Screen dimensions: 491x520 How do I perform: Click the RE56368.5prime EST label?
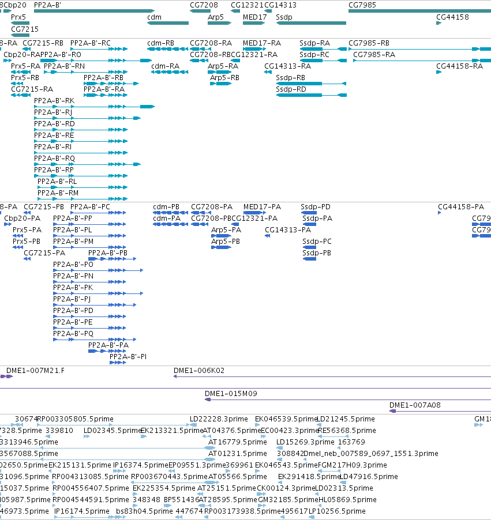[347, 430]
